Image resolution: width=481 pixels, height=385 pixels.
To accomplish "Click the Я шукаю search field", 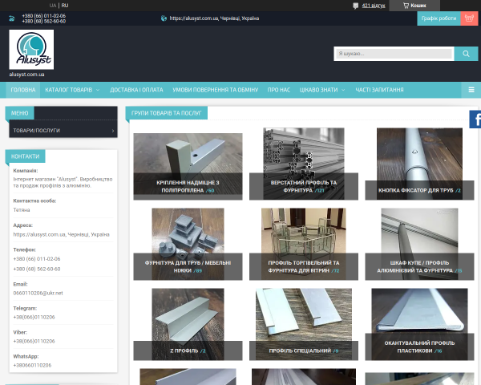I will 394,54.
